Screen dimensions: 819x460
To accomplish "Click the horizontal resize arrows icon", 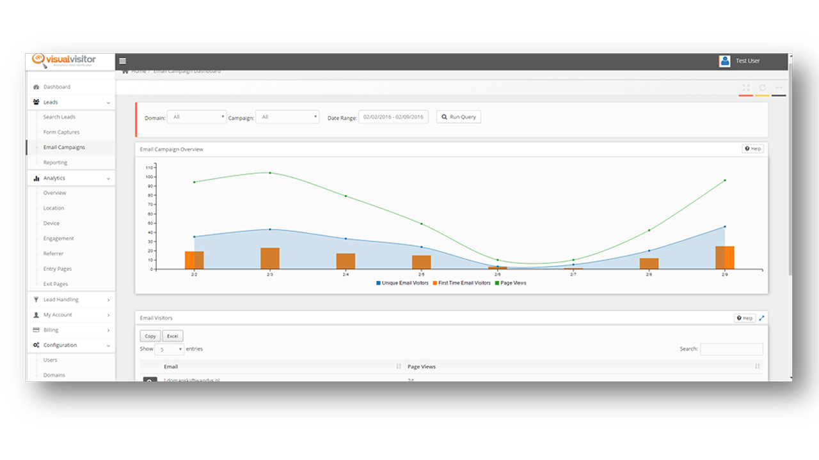I will pyautogui.click(x=779, y=88).
